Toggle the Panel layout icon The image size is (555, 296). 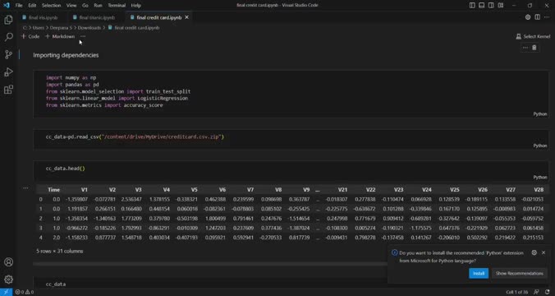(482, 5)
